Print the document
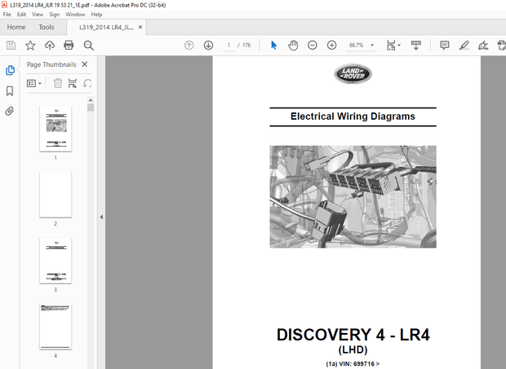This screenshot has height=369, width=506. point(69,46)
